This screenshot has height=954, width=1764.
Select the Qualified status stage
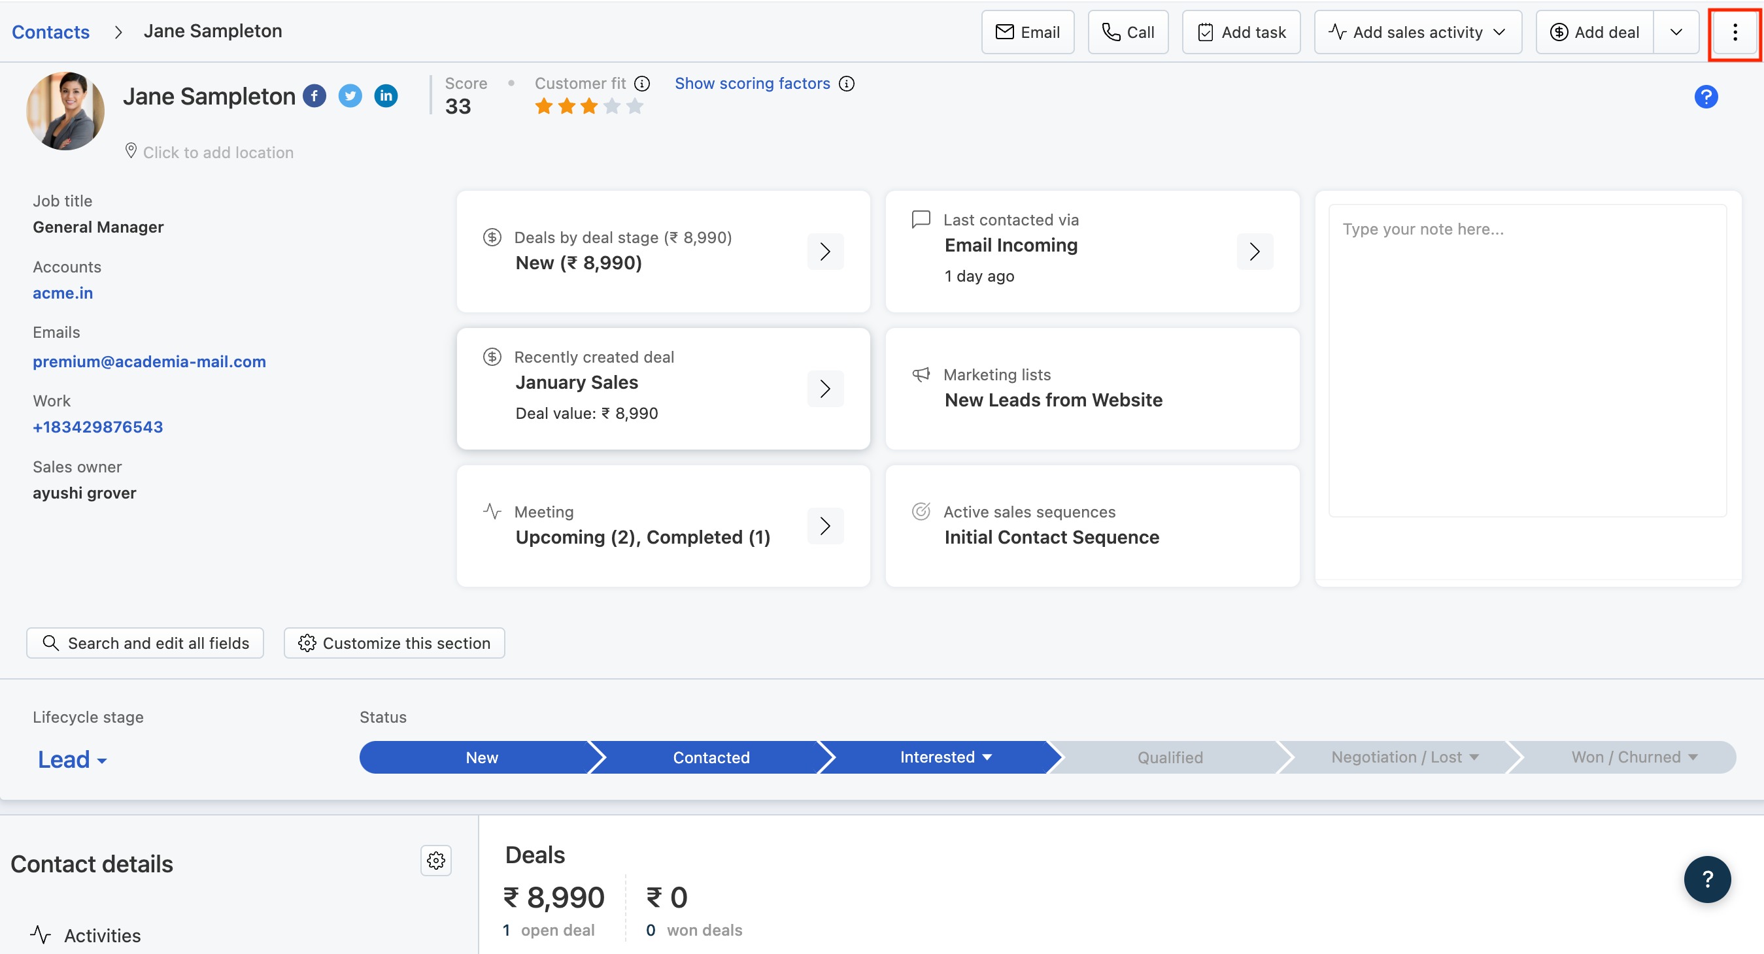pos(1170,757)
